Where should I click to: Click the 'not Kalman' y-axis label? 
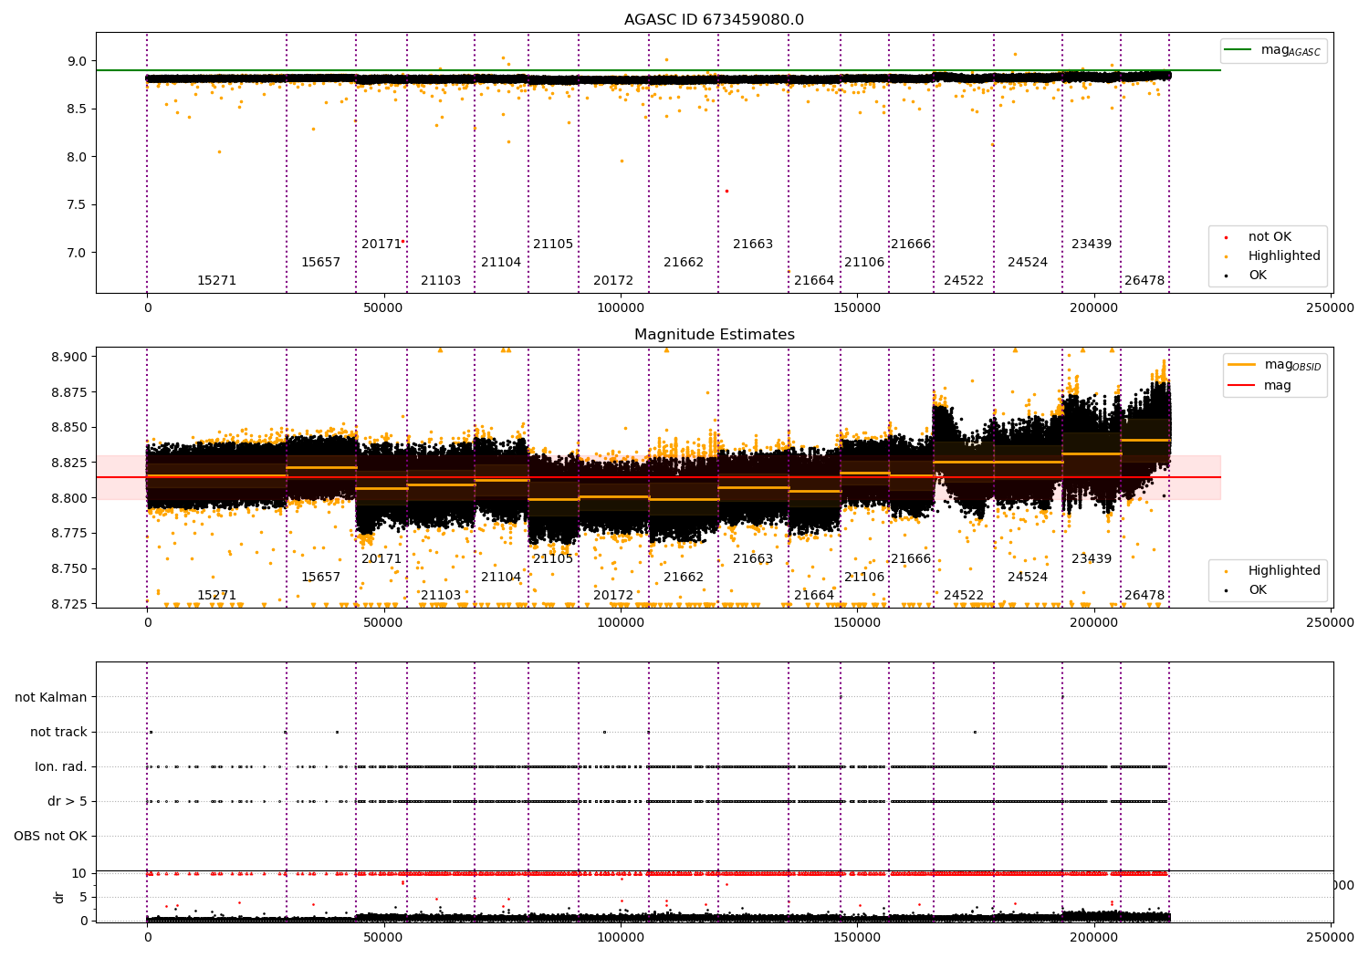point(51,697)
